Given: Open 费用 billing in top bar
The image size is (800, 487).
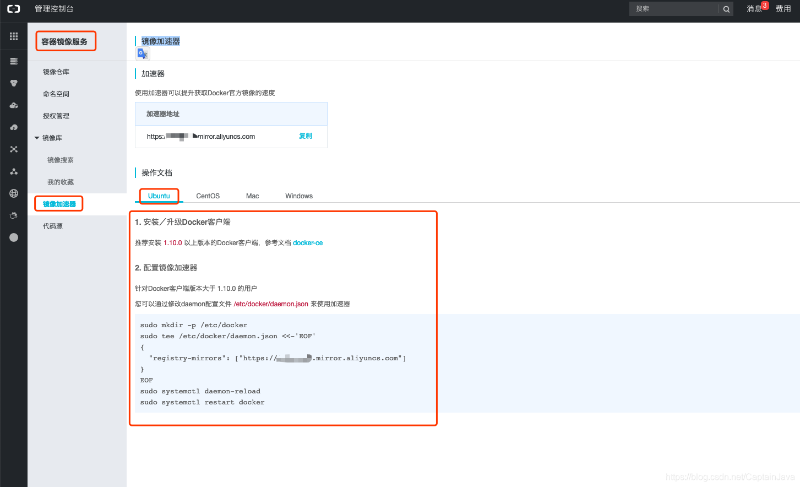Looking at the screenshot, I should [x=783, y=9].
